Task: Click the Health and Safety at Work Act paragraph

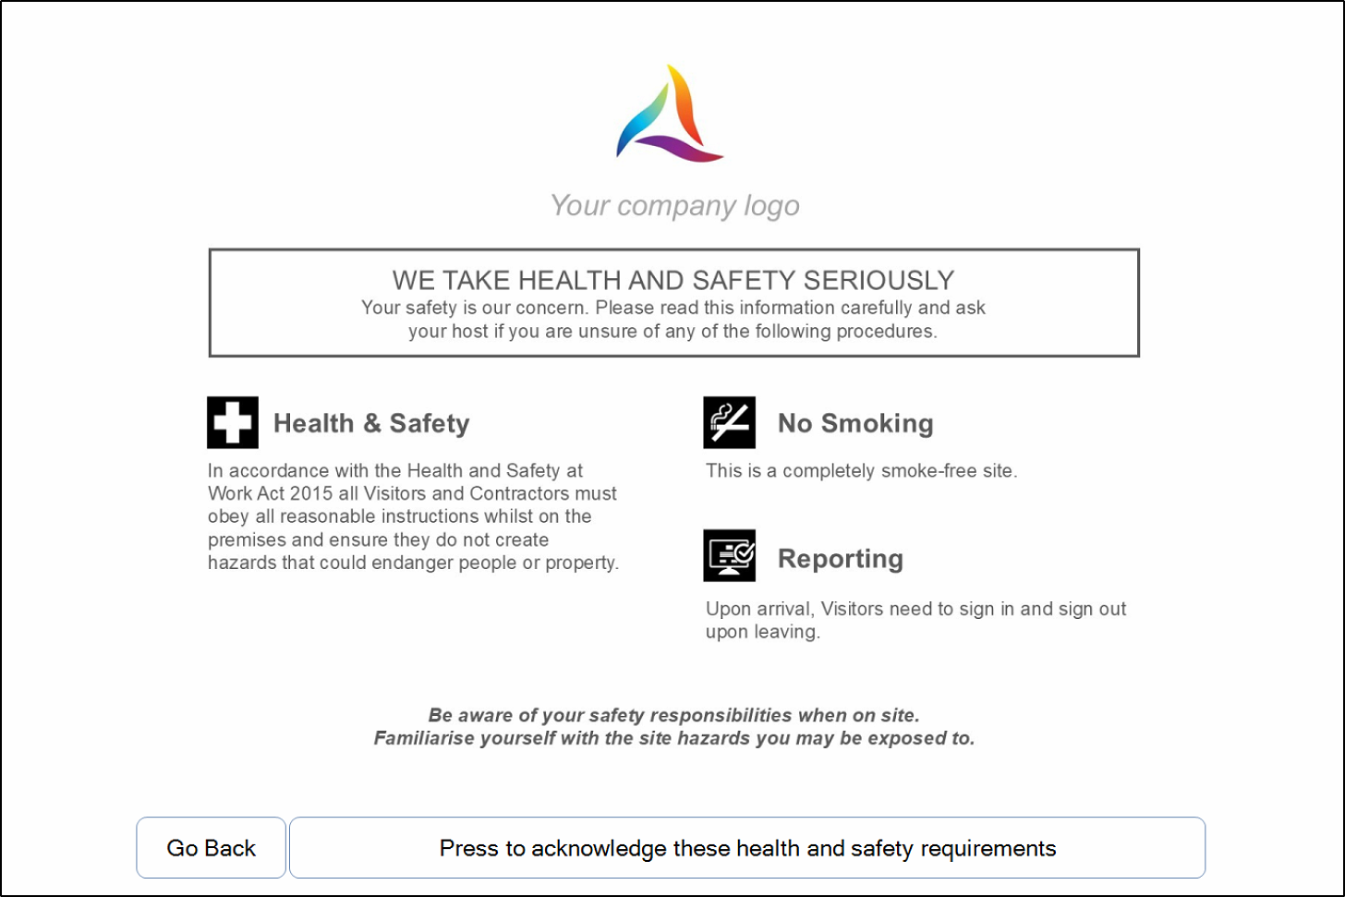Action: point(413,516)
